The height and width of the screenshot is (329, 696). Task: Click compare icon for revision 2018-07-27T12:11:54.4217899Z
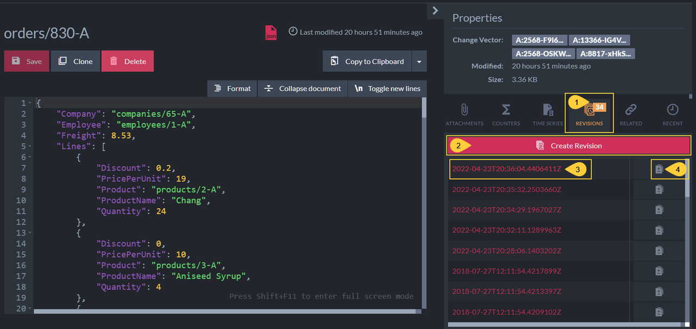[x=659, y=271]
